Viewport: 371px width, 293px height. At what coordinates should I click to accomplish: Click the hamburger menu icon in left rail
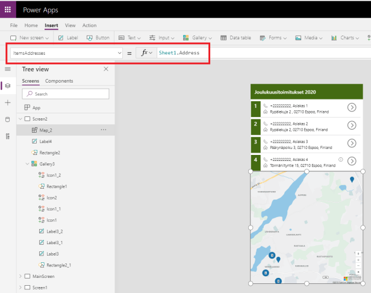(7, 69)
